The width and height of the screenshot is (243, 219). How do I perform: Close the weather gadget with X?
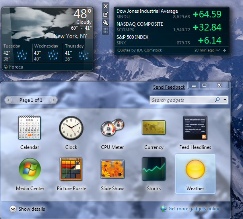pyautogui.click(x=105, y=6)
